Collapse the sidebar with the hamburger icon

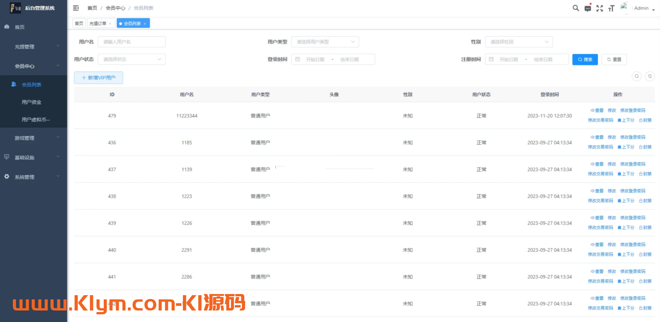(76, 8)
